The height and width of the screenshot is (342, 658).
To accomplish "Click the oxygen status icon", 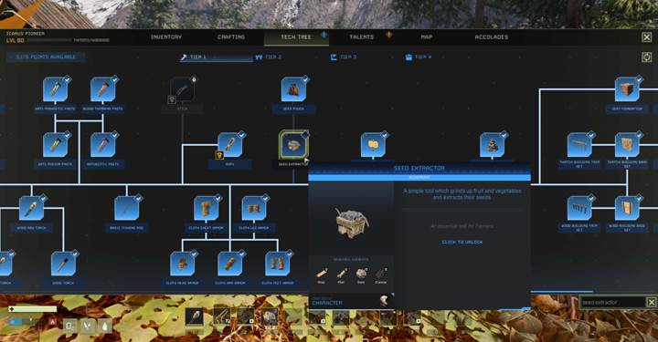I will point(70,326).
